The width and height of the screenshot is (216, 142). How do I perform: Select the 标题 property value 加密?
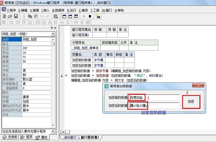click(36, 101)
